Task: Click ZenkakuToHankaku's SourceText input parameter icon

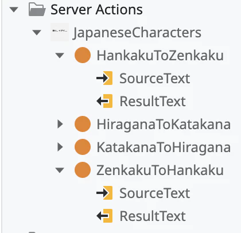Action: coord(104,193)
